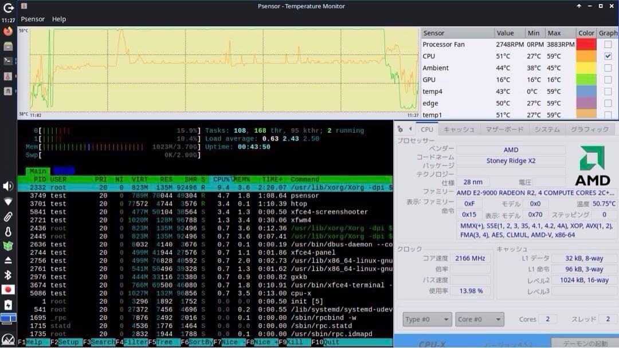This screenshot has width=619, height=348.
Task: Click the デーモンの起動 button in CPU-X
Action: (585, 343)
